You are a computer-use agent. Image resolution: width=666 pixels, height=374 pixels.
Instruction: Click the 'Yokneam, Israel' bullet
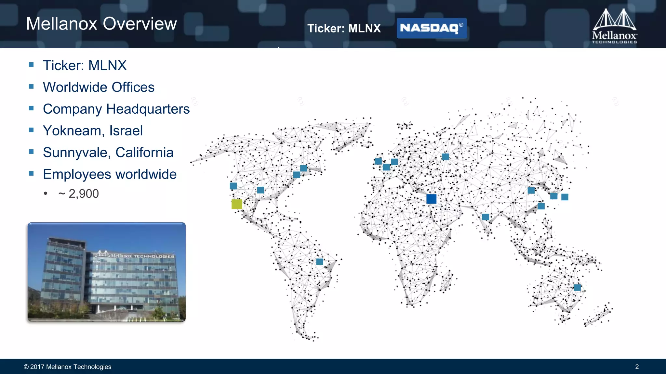point(93,131)
